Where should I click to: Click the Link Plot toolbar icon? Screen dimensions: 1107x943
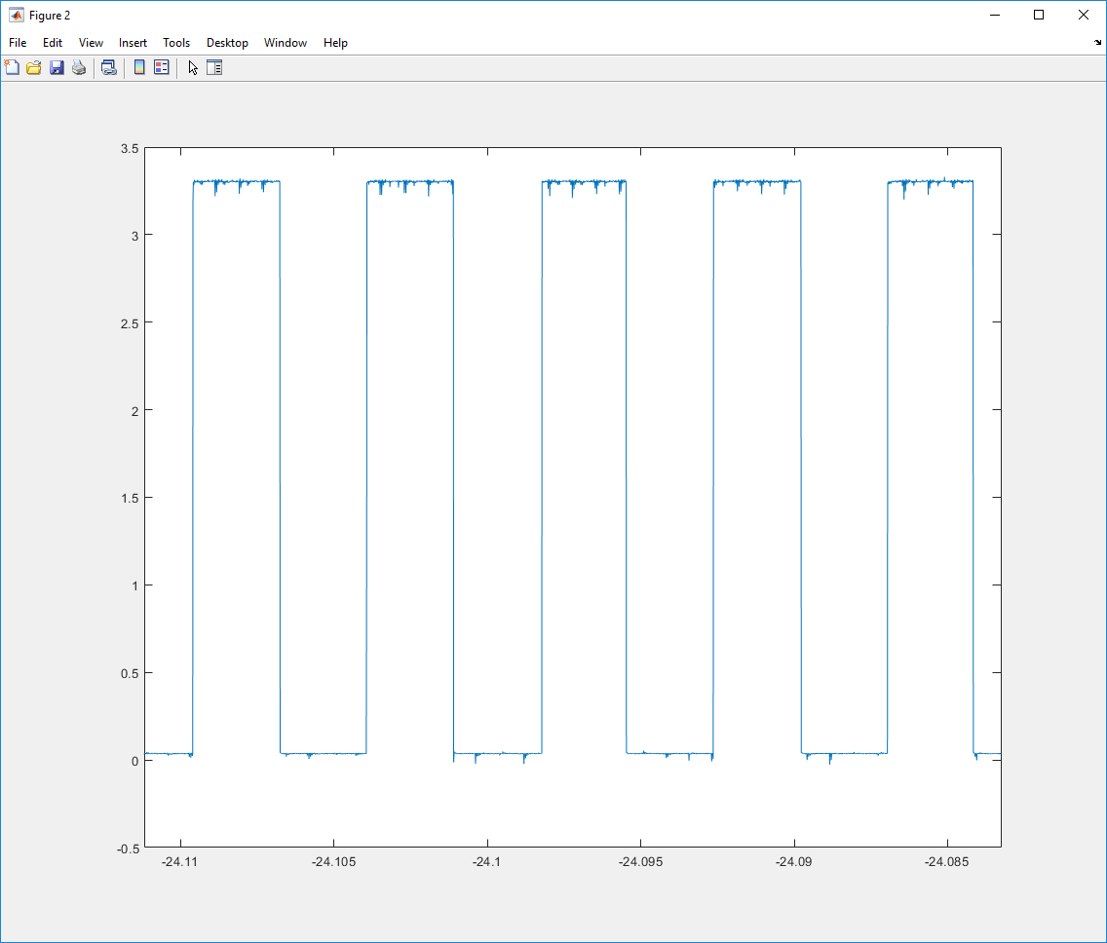[x=109, y=68]
